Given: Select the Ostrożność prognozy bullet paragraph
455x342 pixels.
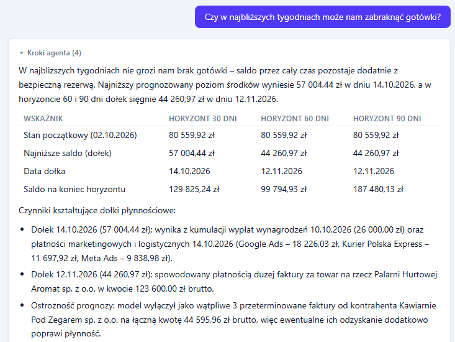Looking at the screenshot, I should (233, 320).
